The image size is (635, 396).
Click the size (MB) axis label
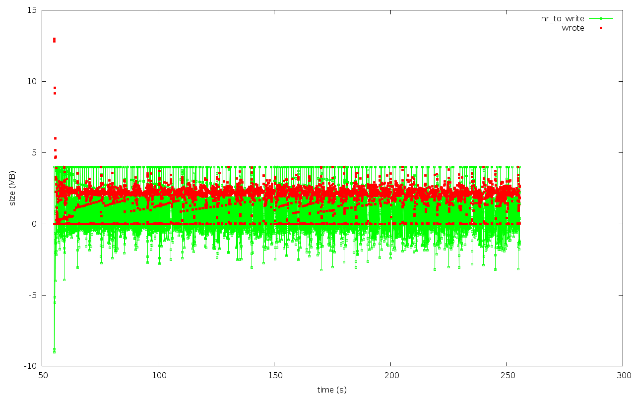pos(13,188)
